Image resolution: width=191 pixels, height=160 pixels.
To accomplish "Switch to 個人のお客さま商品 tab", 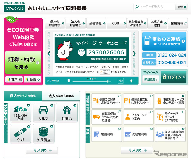I will 23,96.
